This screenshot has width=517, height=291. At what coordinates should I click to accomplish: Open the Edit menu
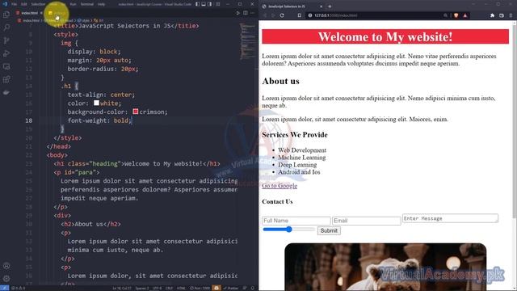click(x=23, y=4)
